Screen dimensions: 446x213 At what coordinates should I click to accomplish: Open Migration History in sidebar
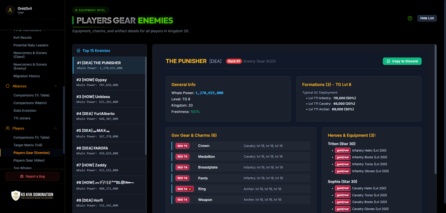(27, 76)
